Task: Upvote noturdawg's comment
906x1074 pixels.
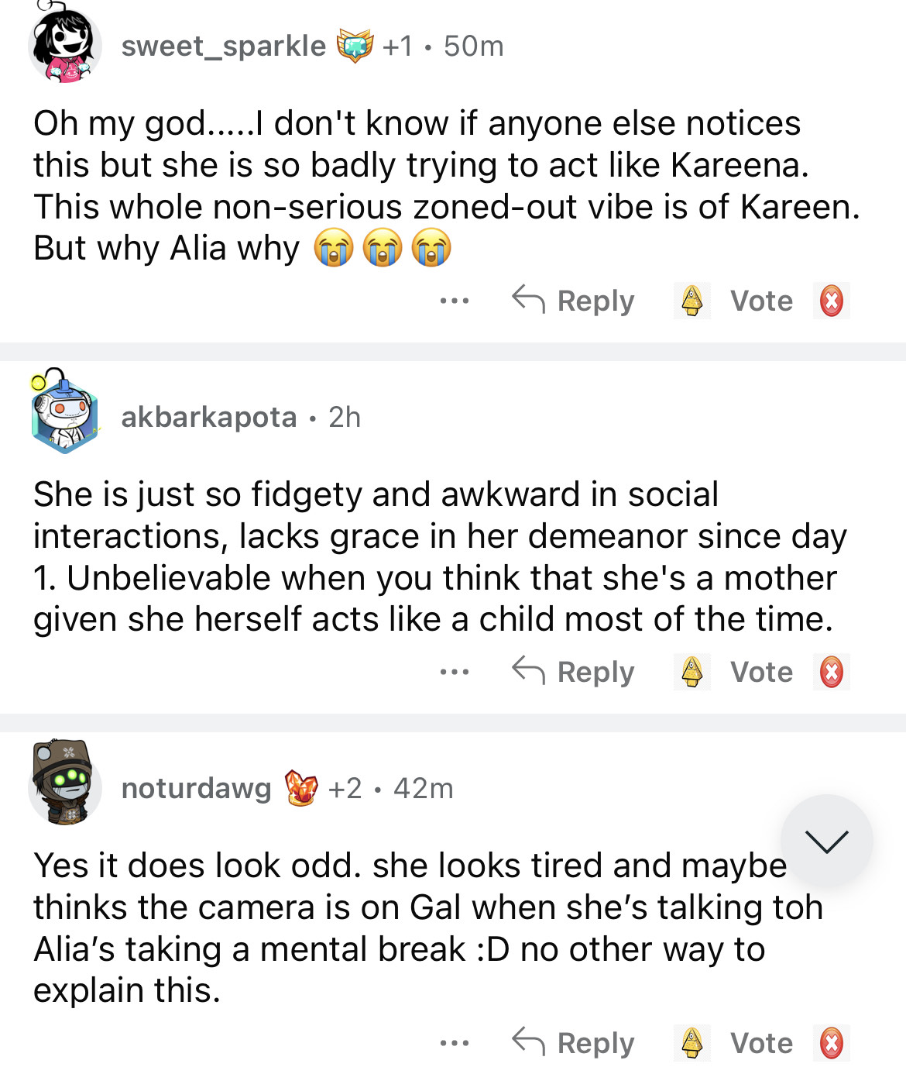Action: coord(692,1043)
